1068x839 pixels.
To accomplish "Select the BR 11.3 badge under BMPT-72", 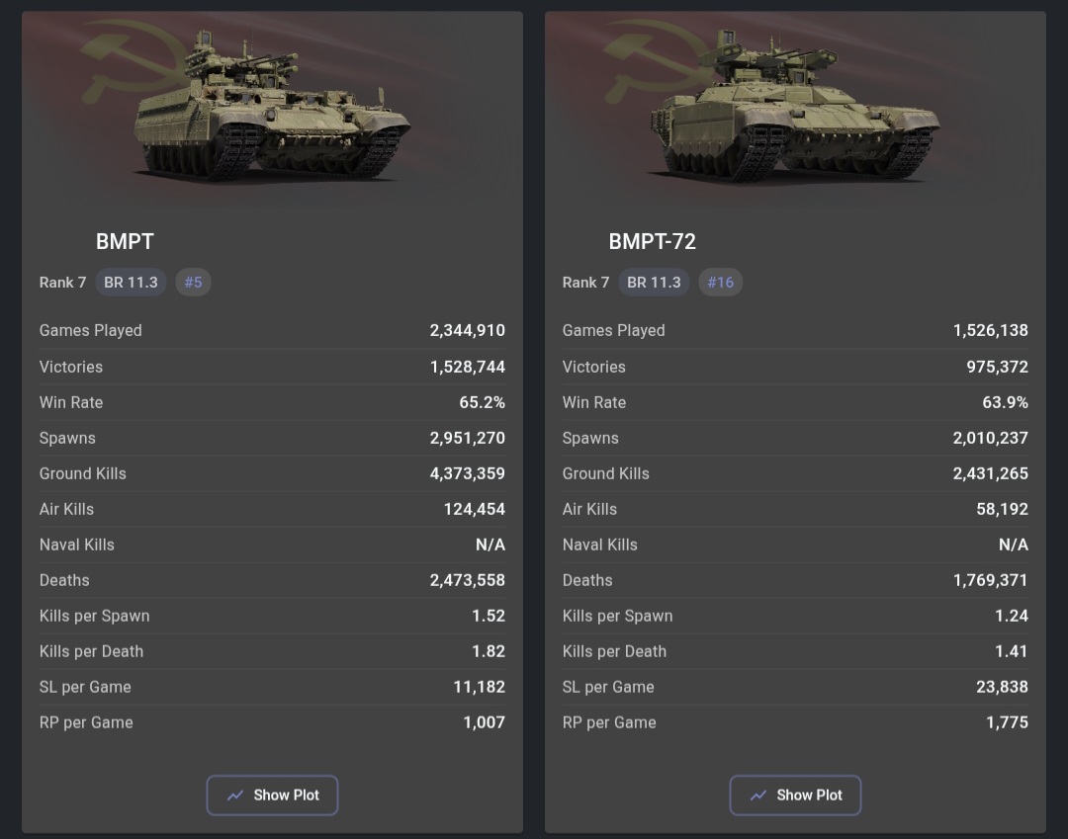I will (654, 283).
